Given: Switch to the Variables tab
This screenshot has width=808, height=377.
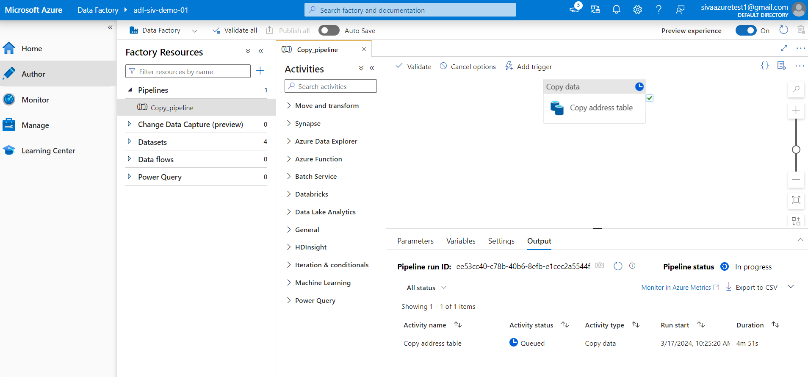Looking at the screenshot, I should 461,241.
